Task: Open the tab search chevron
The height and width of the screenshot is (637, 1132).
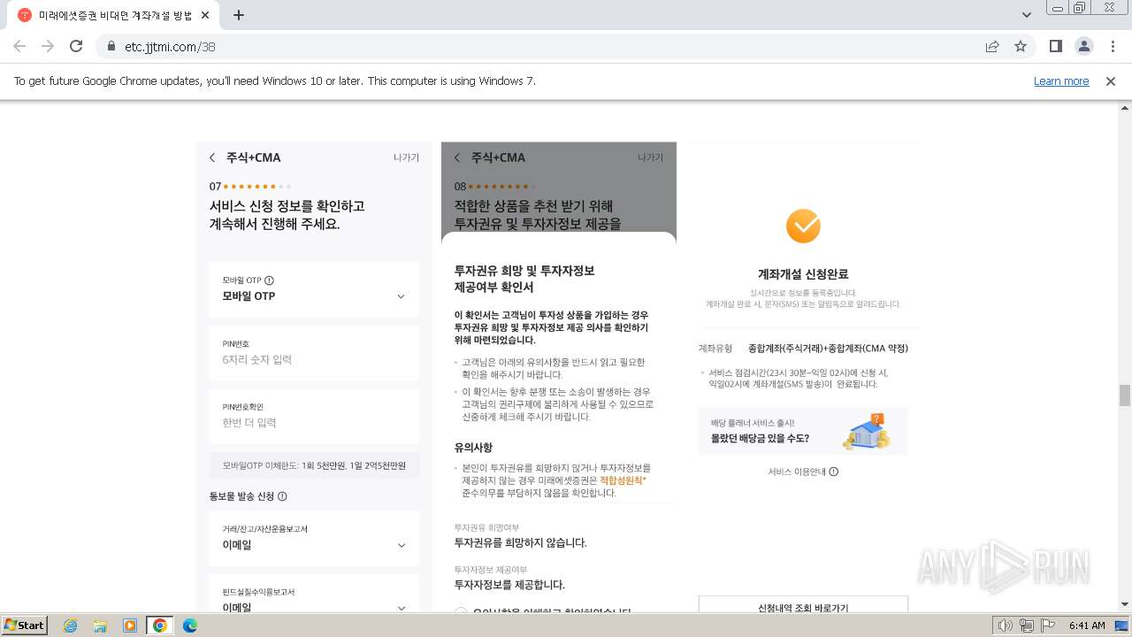Action: [x=1027, y=15]
